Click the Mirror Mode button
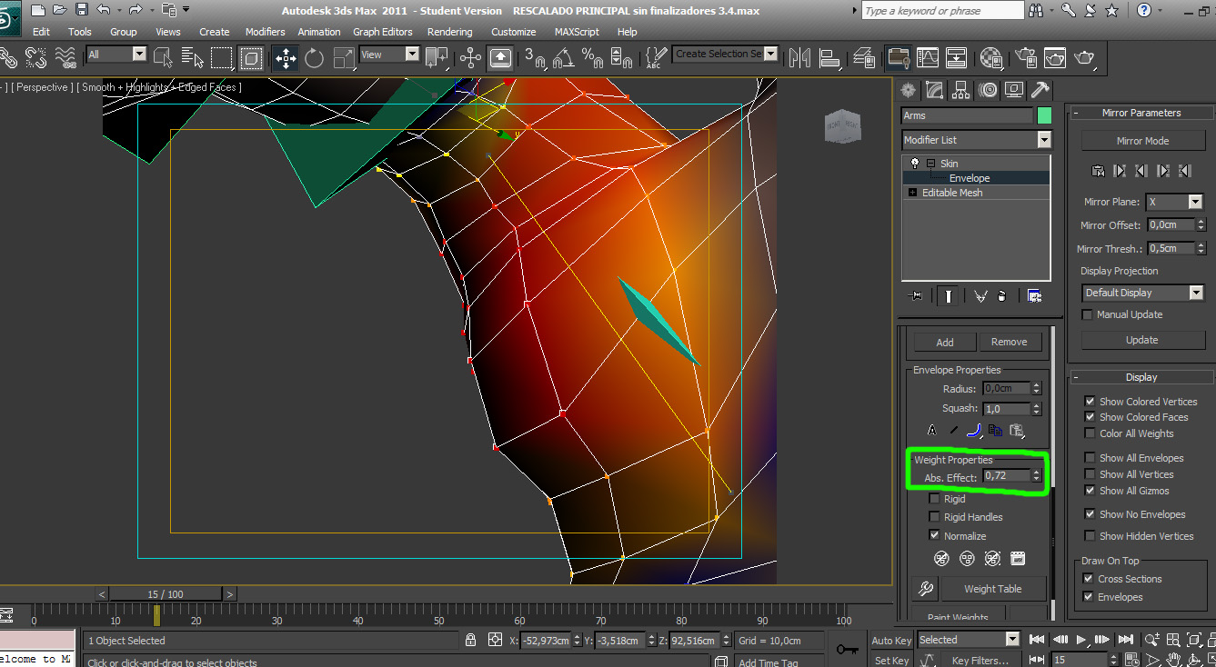1216x667 pixels. tap(1142, 141)
